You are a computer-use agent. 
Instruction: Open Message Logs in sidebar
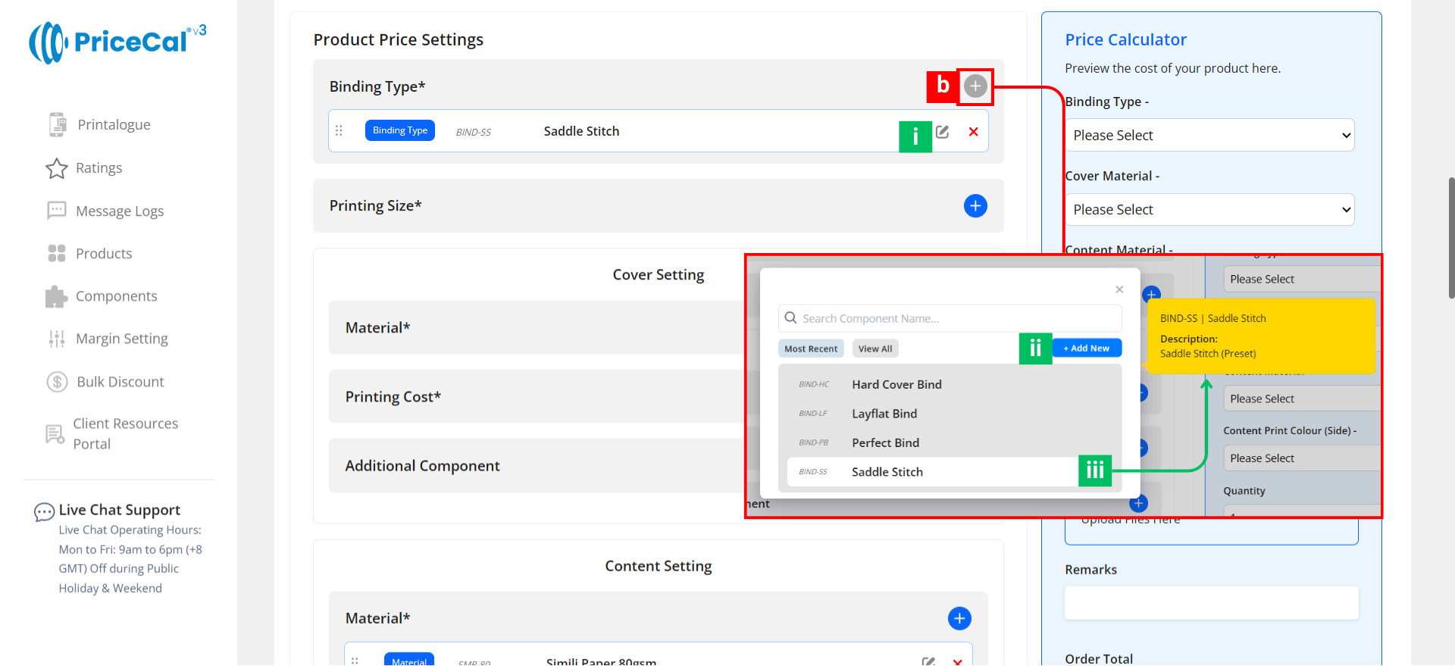point(119,211)
